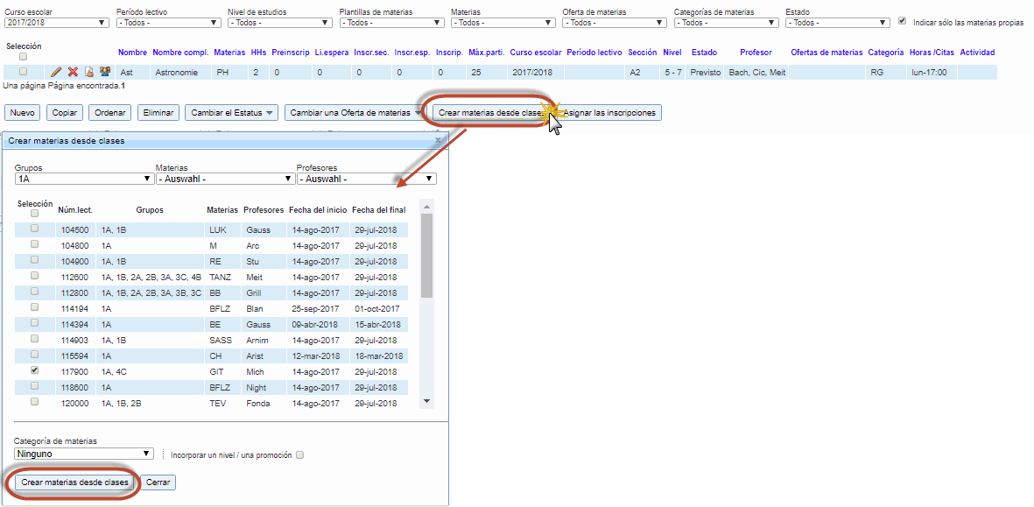Click 'Asignar las inscripciones' button
Screen dimensions: 1034x507
point(609,113)
